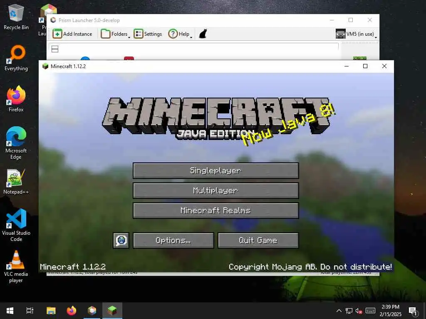Show hidden system tray icons

pyautogui.click(x=339, y=311)
